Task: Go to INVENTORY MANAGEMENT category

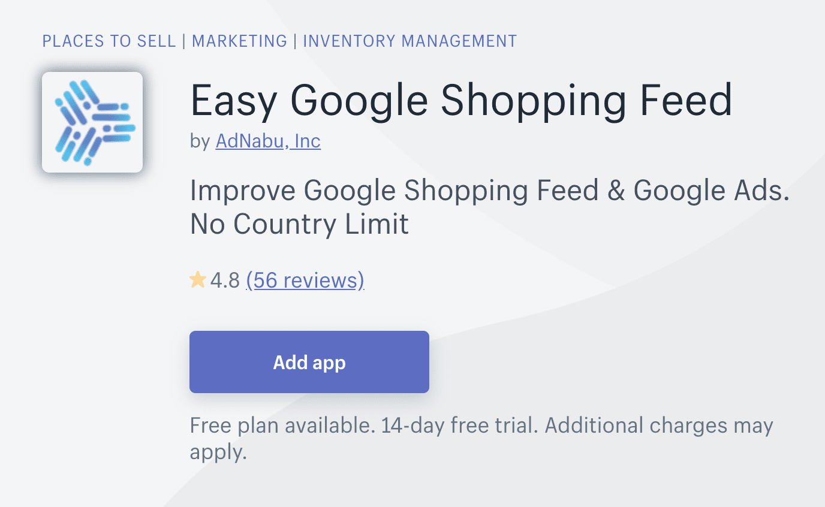Action: point(410,41)
